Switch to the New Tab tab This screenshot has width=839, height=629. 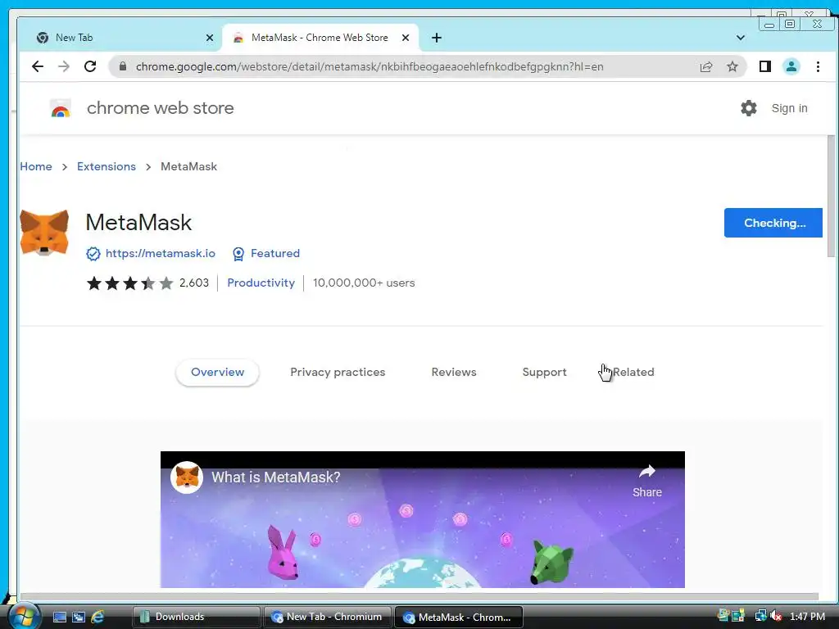coord(121,38)
